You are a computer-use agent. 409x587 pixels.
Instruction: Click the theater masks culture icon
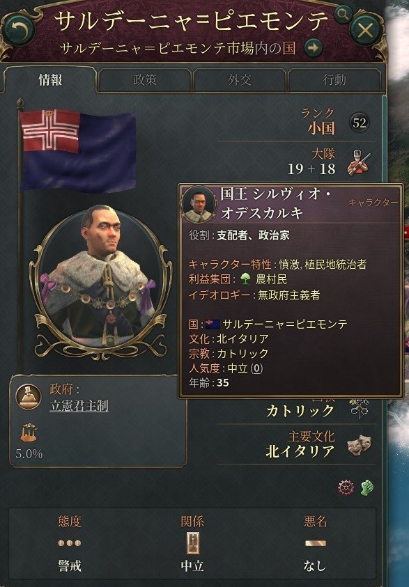360,445
